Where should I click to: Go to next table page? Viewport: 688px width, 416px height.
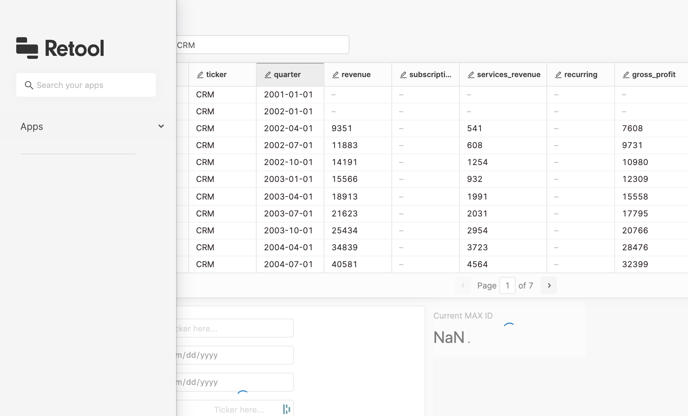(x=549, y=285)
